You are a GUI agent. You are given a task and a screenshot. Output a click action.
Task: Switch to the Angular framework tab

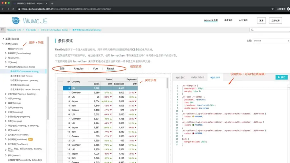click(79, 68)
